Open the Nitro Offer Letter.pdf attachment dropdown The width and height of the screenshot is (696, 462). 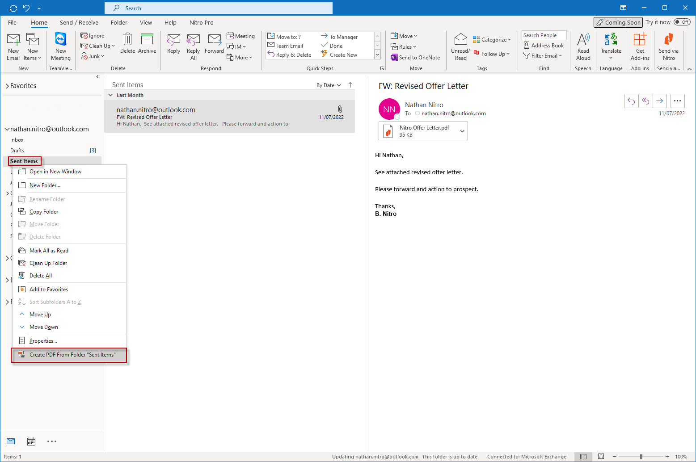pyautogui.click(x=462, y=131)
